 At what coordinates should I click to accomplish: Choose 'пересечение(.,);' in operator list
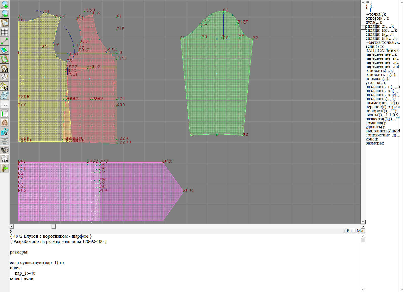click(x=381, y=55)
